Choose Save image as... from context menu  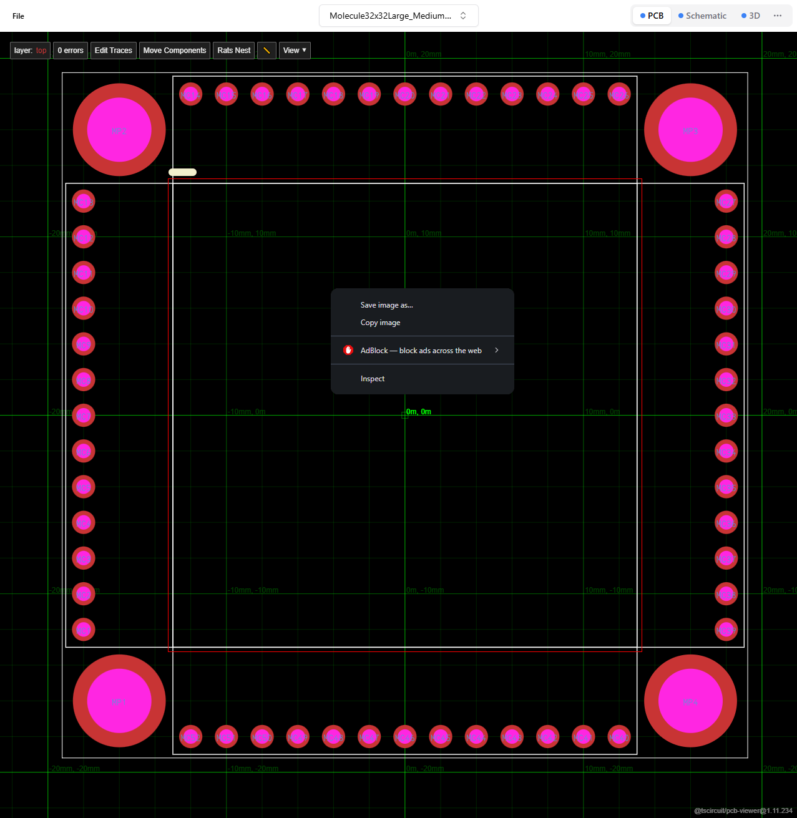click(387, 305)
